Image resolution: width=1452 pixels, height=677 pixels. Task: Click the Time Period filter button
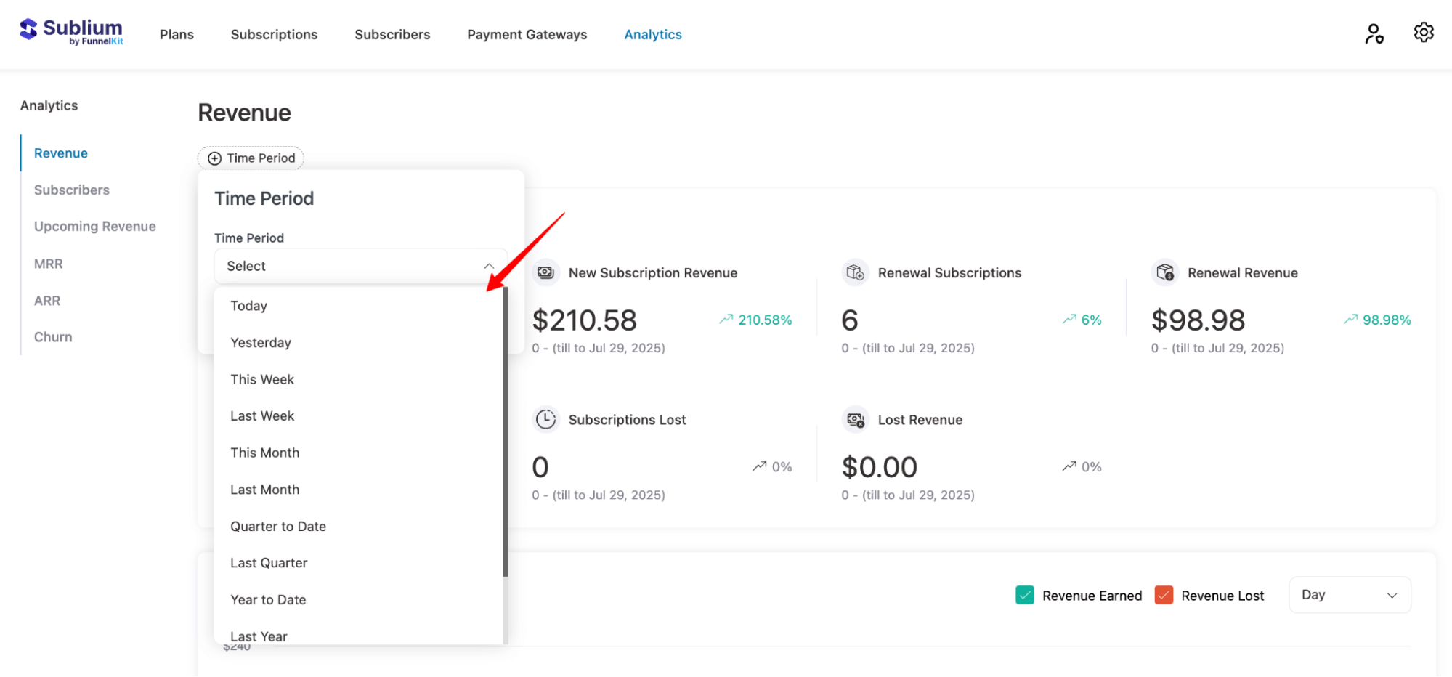251,158
